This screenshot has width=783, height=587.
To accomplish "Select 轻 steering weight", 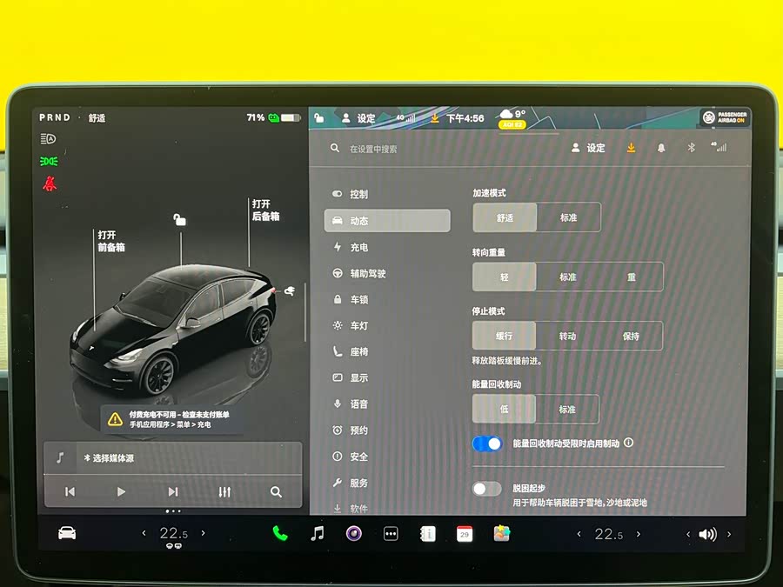I will (x=505, y=277).
